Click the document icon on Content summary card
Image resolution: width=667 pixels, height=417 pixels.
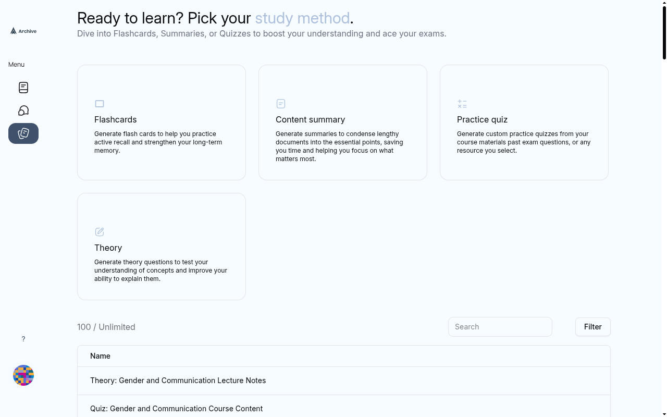pyautogui.click(x=281, y=104)
